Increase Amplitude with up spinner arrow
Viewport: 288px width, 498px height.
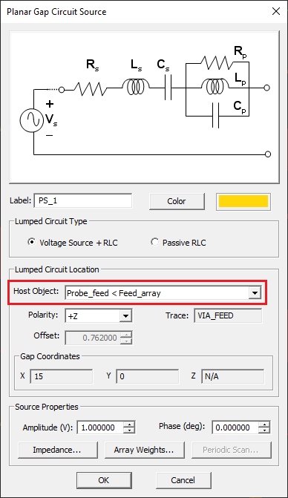point(129,424)
